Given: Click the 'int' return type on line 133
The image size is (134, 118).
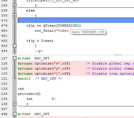Looking at the screenshot, I should 21,89.
